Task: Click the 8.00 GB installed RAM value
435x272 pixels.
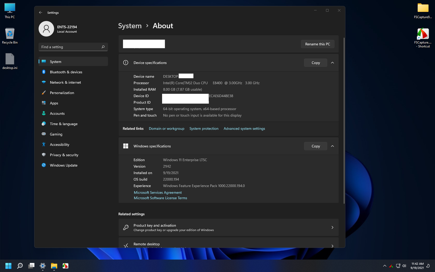Action: pos(182,89)
